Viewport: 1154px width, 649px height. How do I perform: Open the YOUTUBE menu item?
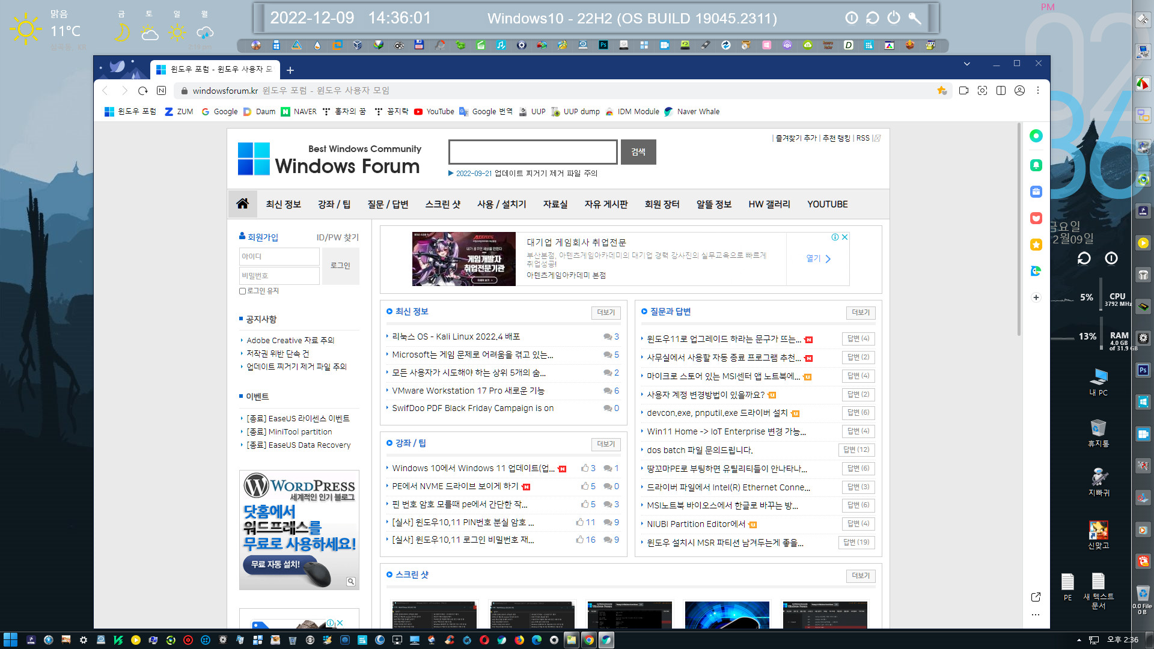pyautogui.click(x=827, y=204)
